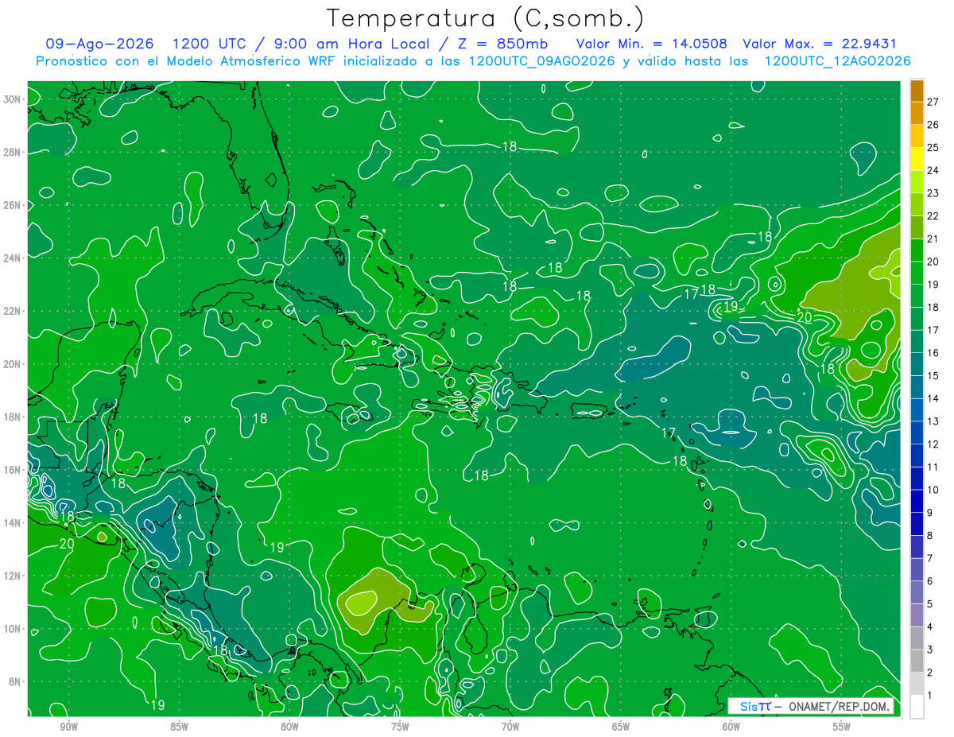
Task: Click the white bottom swatch of color scale
Action: tap(917, 707)
